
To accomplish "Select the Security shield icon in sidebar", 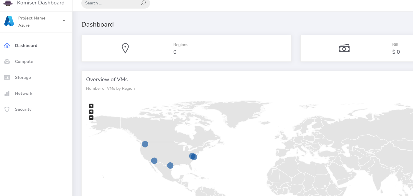I will [x=7, y=109].
